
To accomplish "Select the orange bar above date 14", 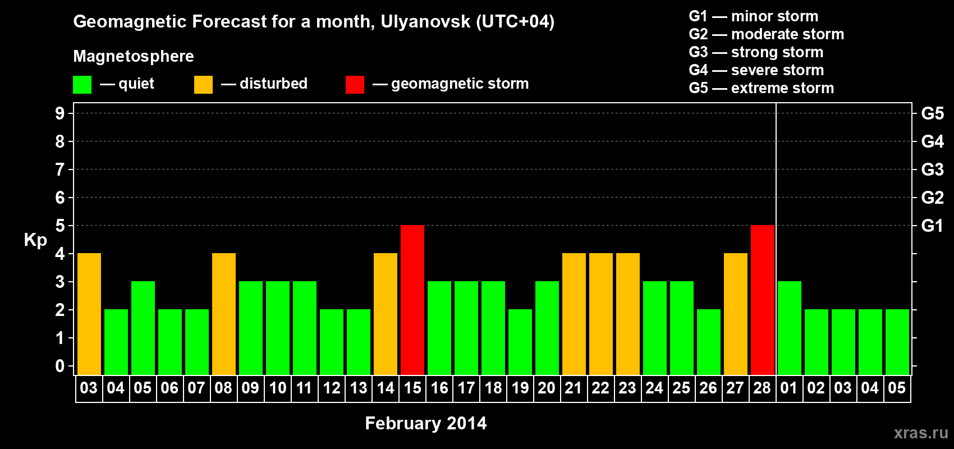I will pos(386,314).
